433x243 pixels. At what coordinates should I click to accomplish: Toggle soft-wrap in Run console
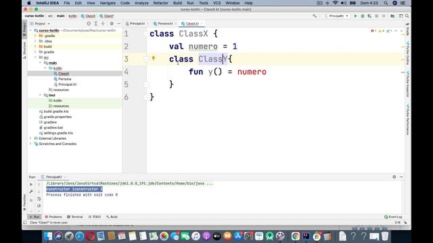coord(39,199)
